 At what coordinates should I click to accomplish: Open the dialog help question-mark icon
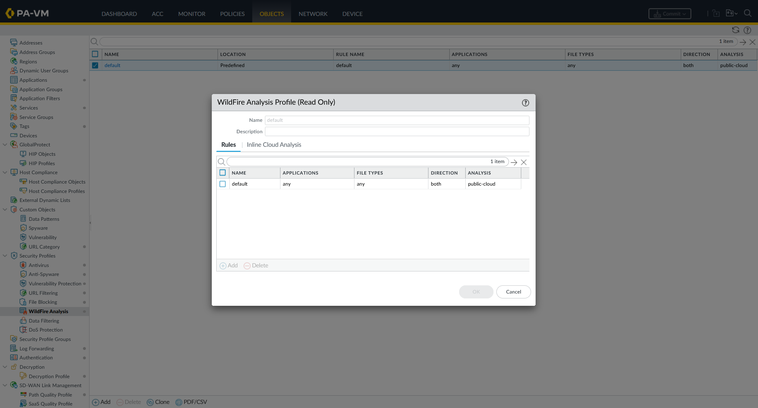coord(525,103)
